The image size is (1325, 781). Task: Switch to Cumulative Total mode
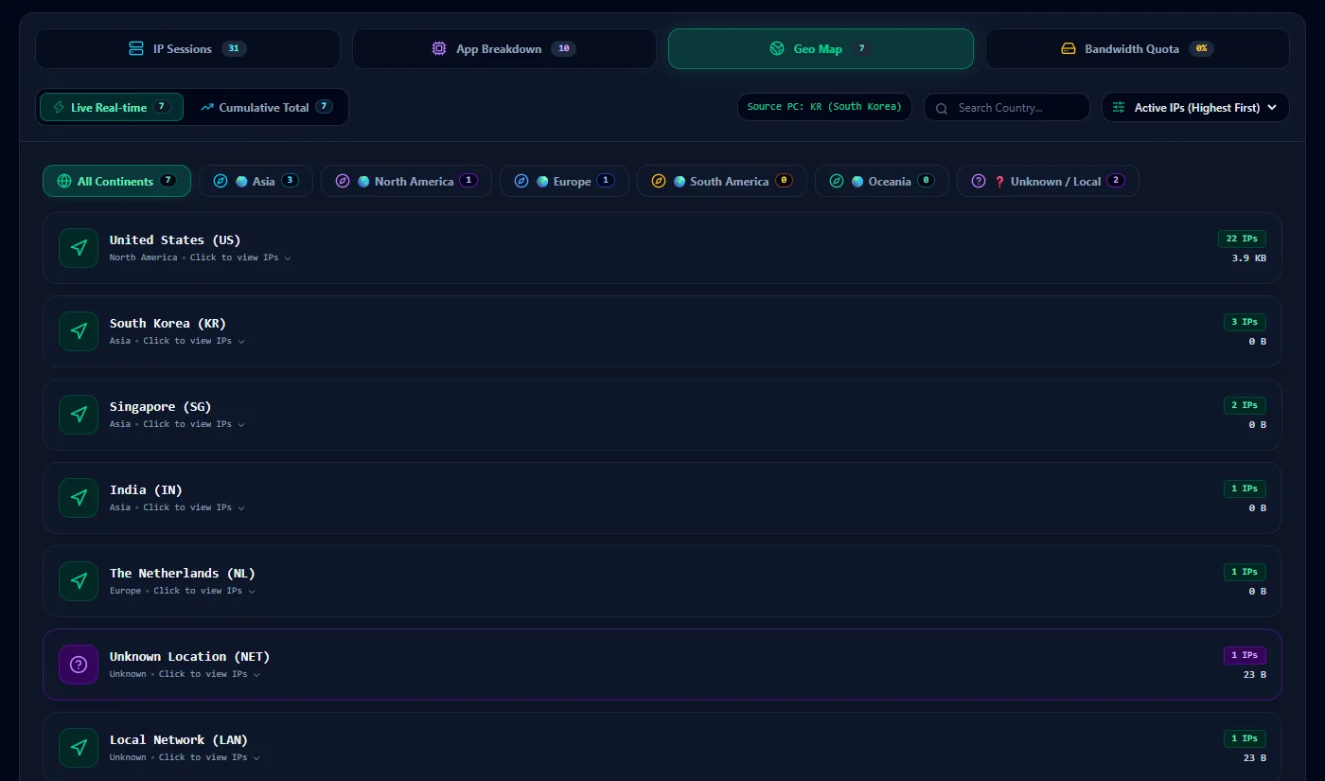(x=267, y=107)
